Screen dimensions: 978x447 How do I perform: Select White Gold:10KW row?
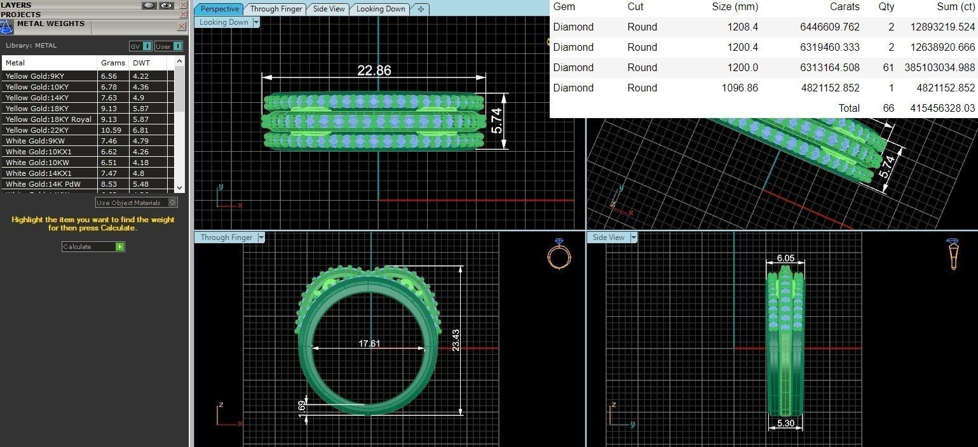click(88, 163)
